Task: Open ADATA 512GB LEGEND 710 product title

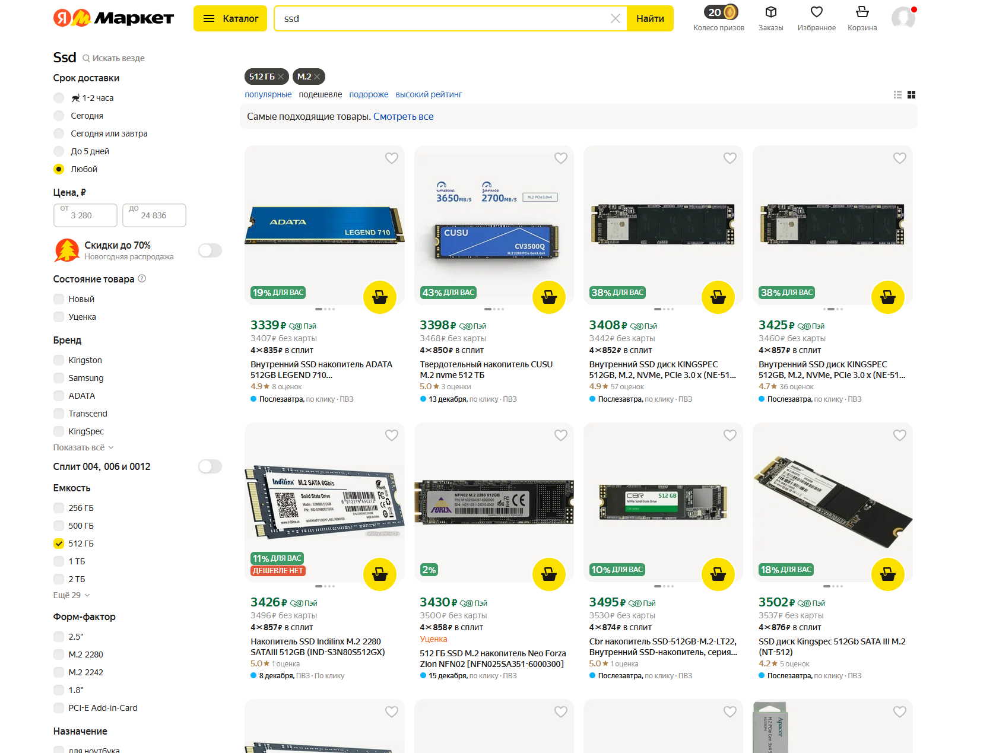Action: 321,370
